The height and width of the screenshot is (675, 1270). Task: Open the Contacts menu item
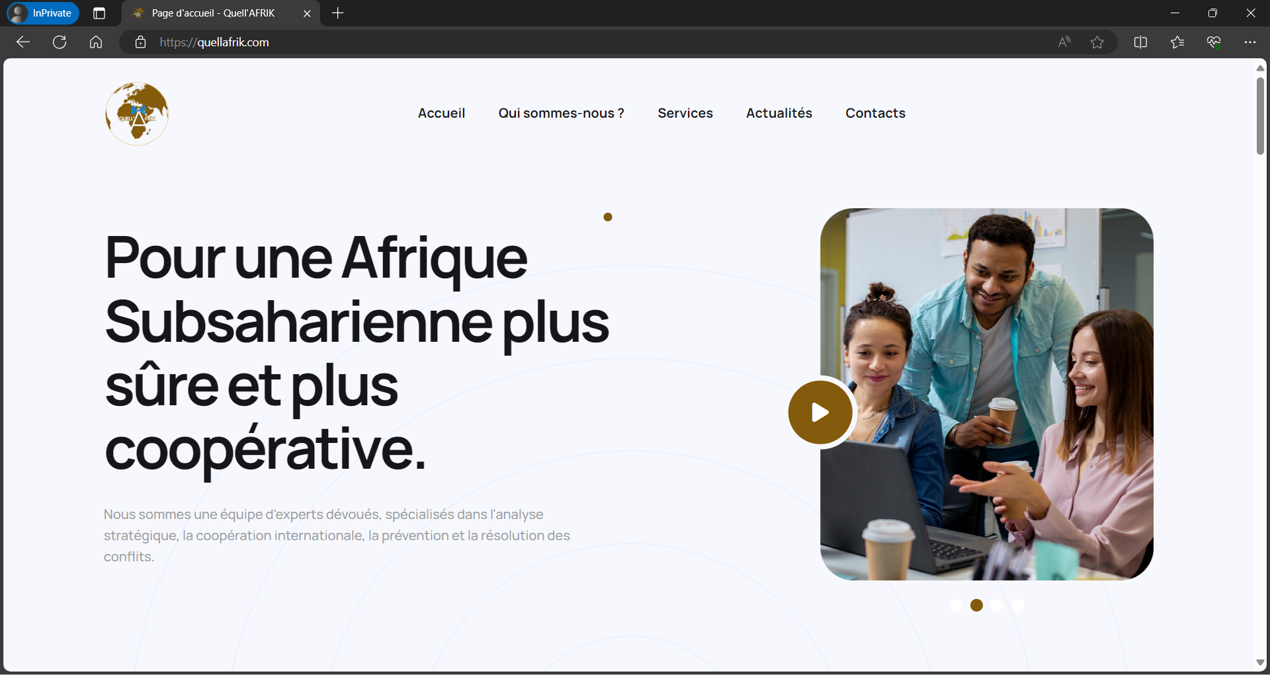pyautogui.click(x=875, y=113)
